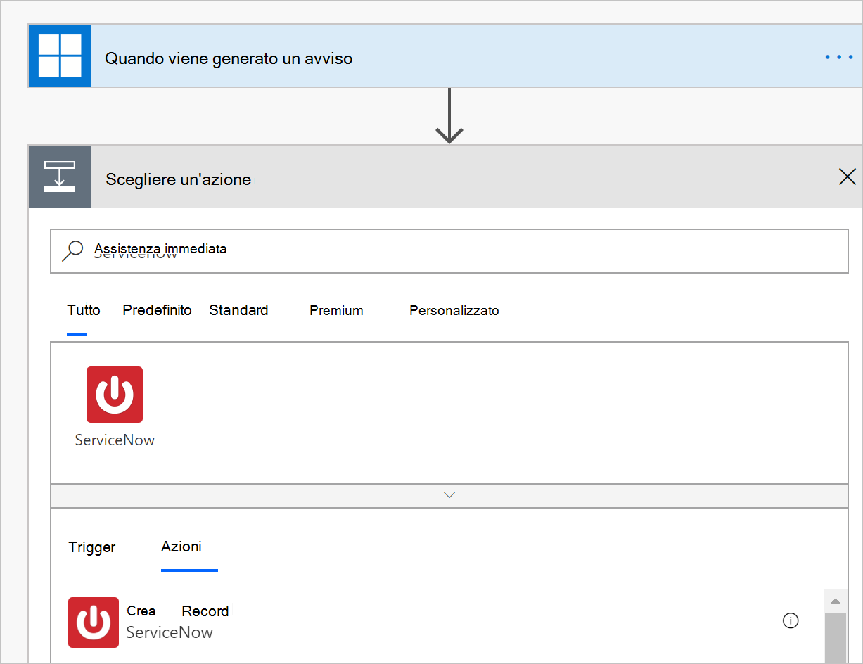The height and width of the screenshot is (664, 863).
Task: Dismiss the action picker with the X
Action: pyautogui.click(x=847, y=177)
